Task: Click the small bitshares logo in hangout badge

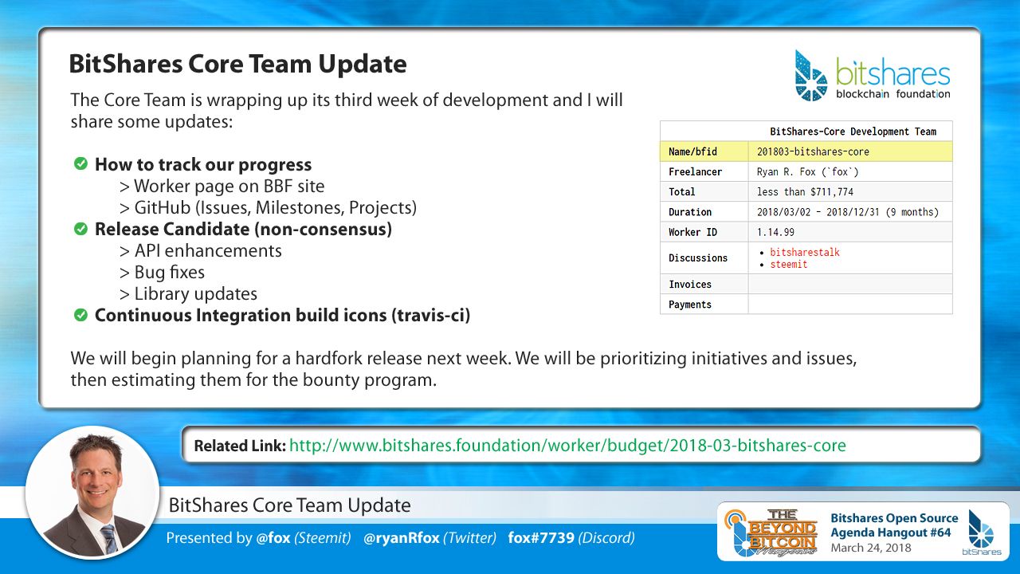Action: tap(981, 532)
